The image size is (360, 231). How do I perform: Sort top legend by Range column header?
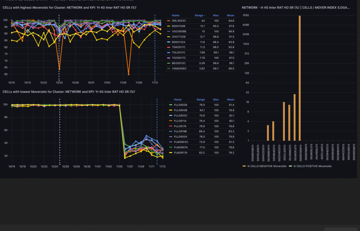pos(200,15)
